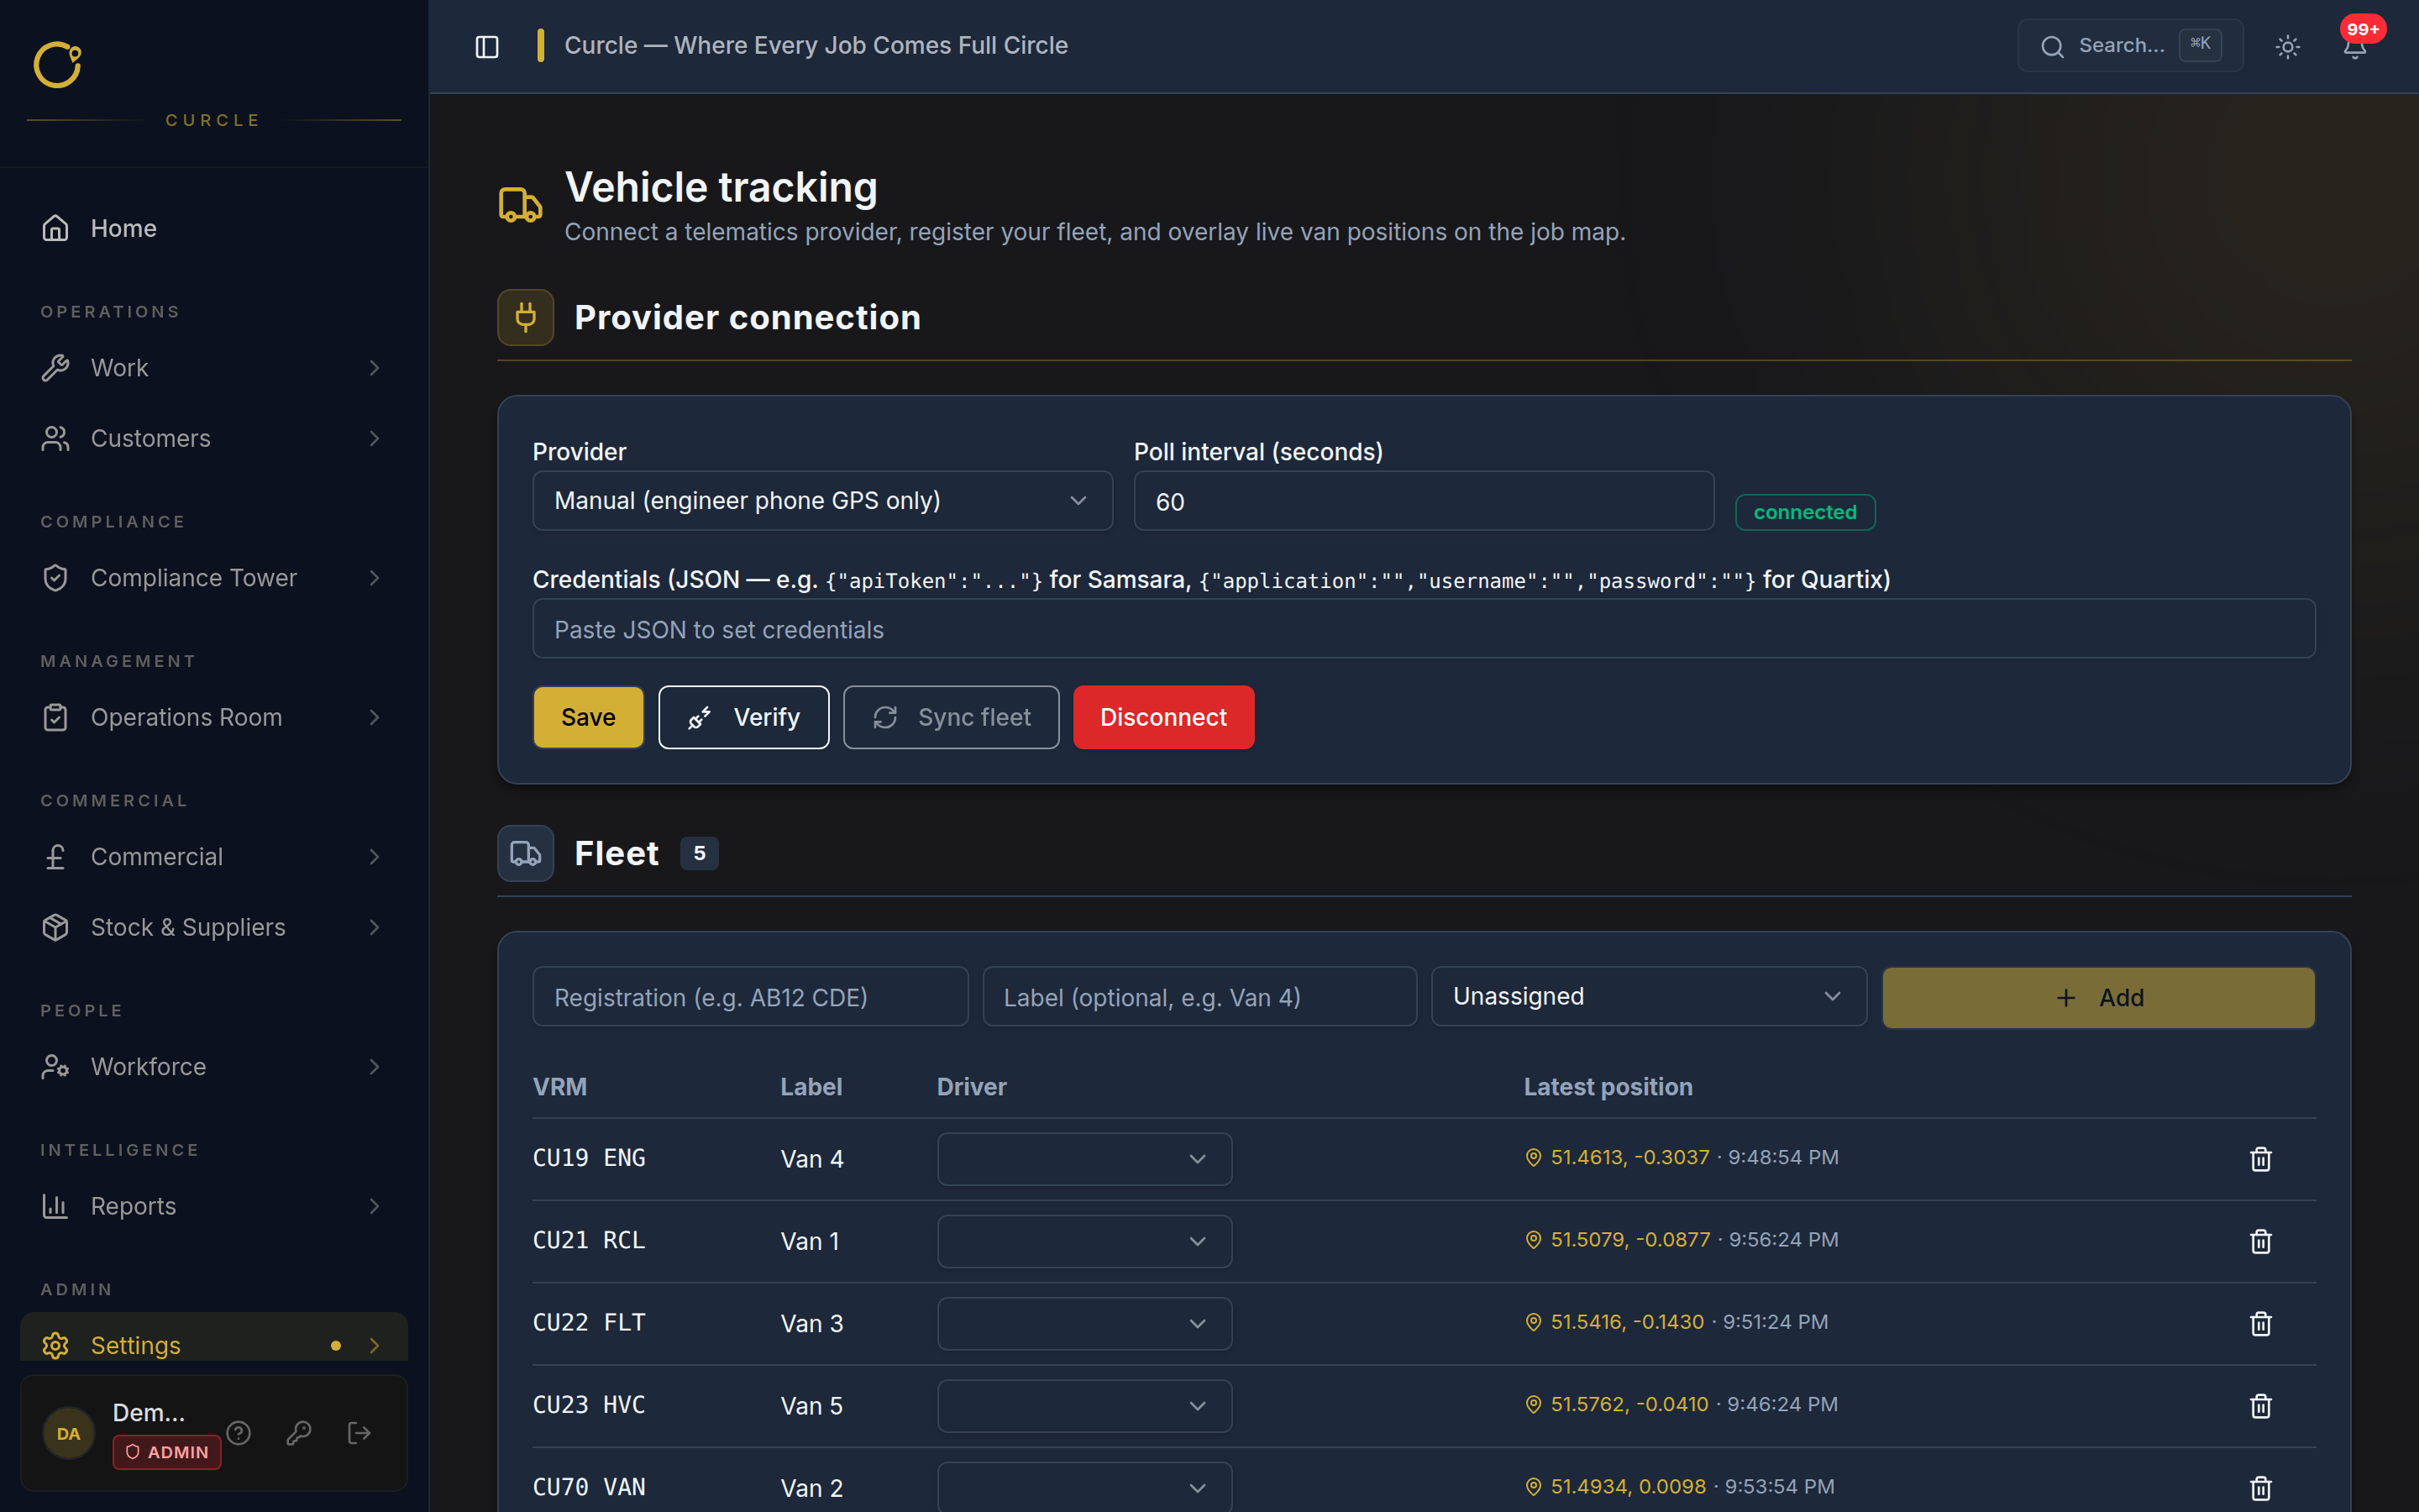Viewport: 2419px width, 1512px height.
Task: Click the Provider connection plug icon
Action: click(x=526, y=318)
